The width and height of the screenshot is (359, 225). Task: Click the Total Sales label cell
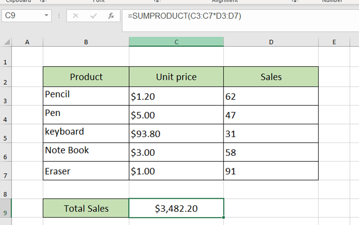[x=86, y=208]
